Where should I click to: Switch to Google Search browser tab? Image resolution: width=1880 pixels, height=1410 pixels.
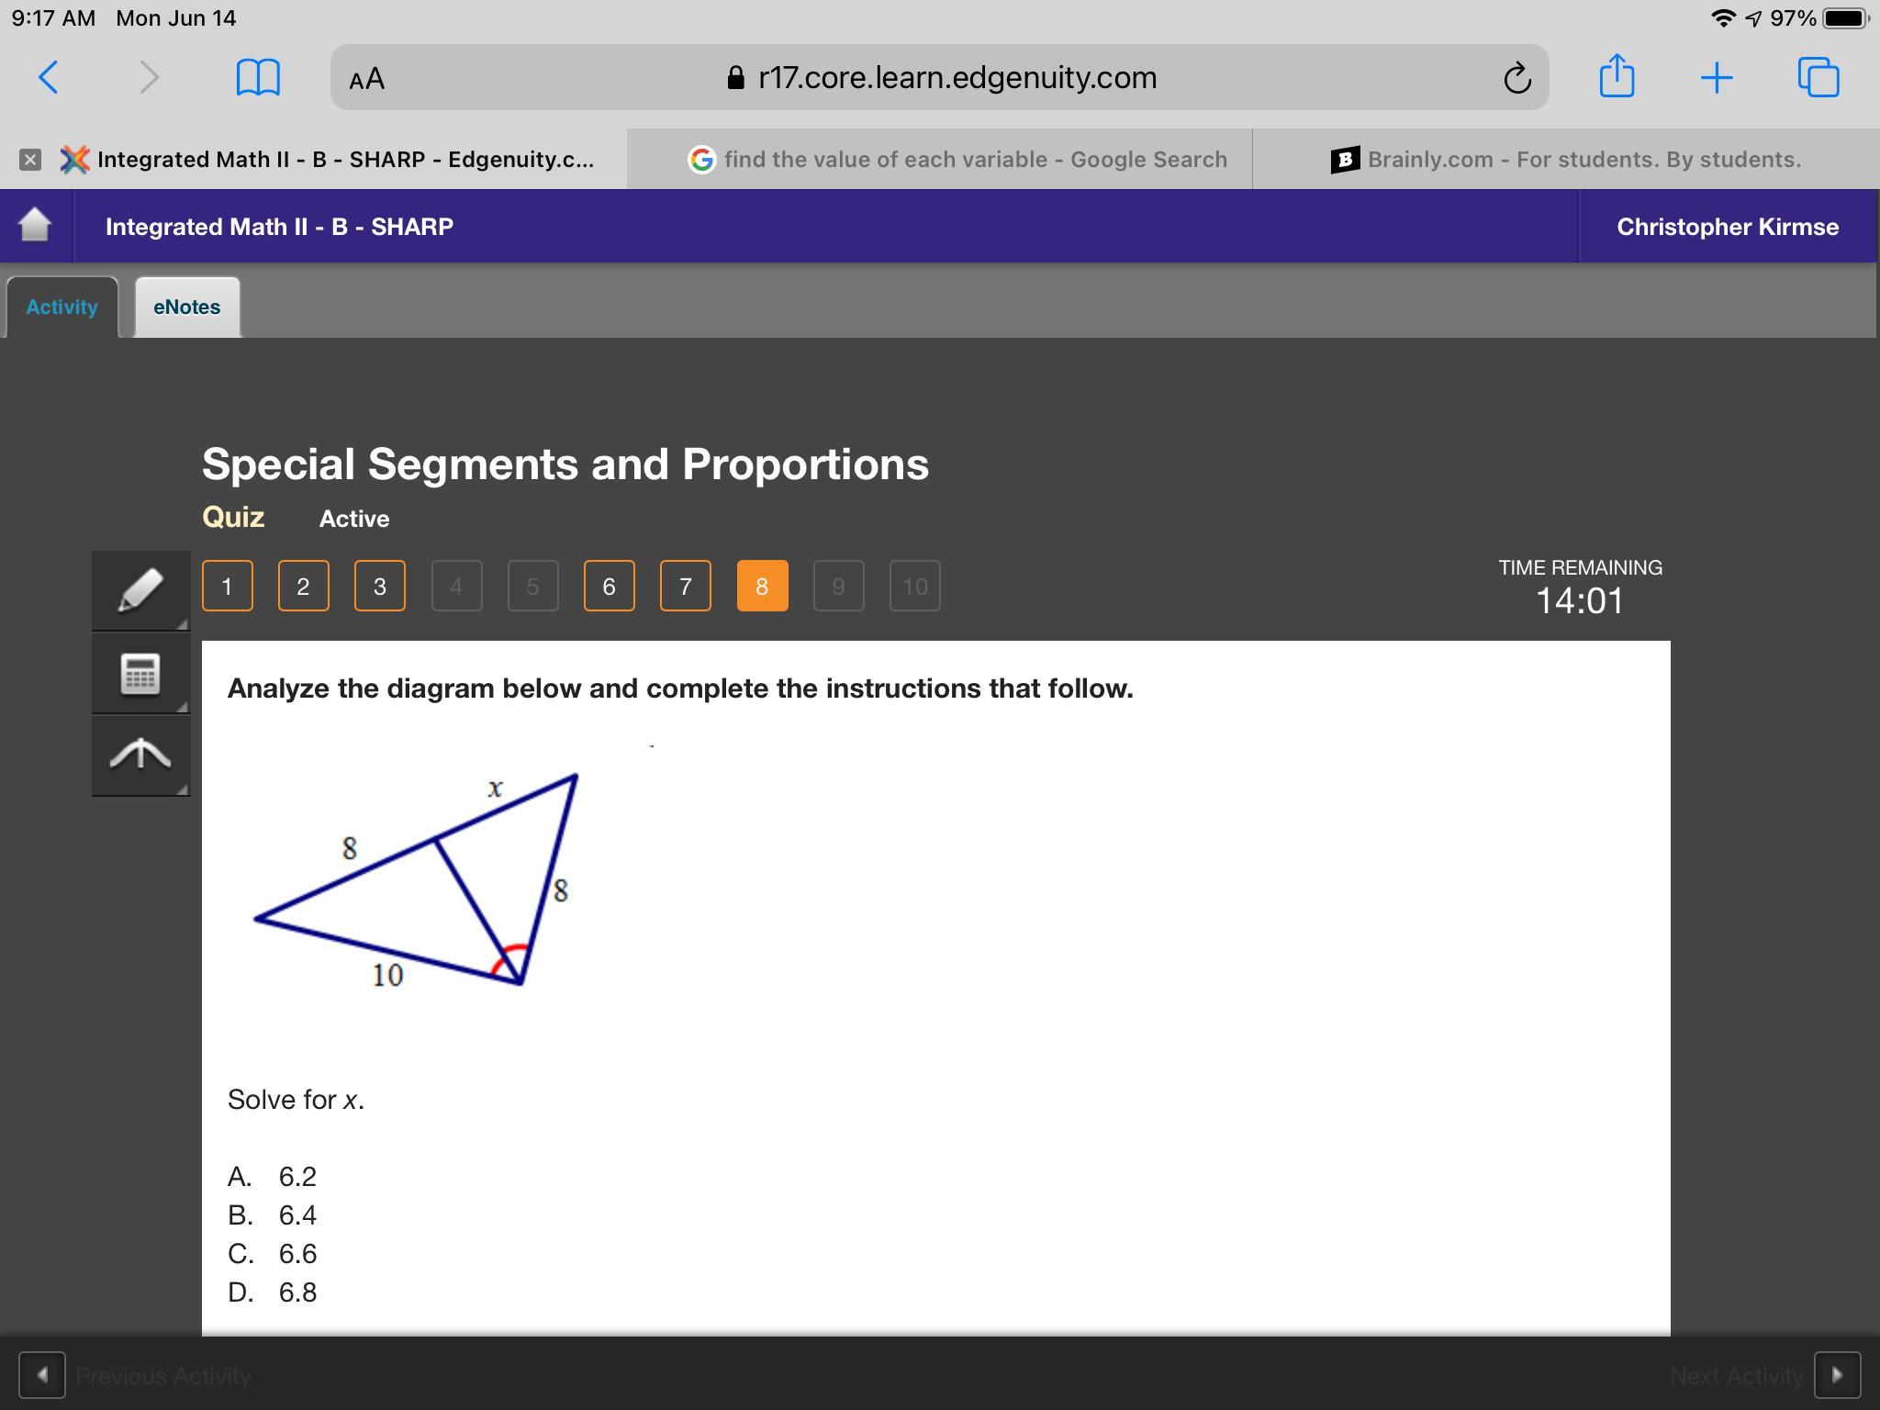click(957, 160)
